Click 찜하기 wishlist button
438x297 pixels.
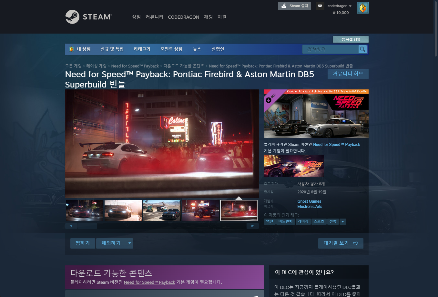click(x=83, y=243)
